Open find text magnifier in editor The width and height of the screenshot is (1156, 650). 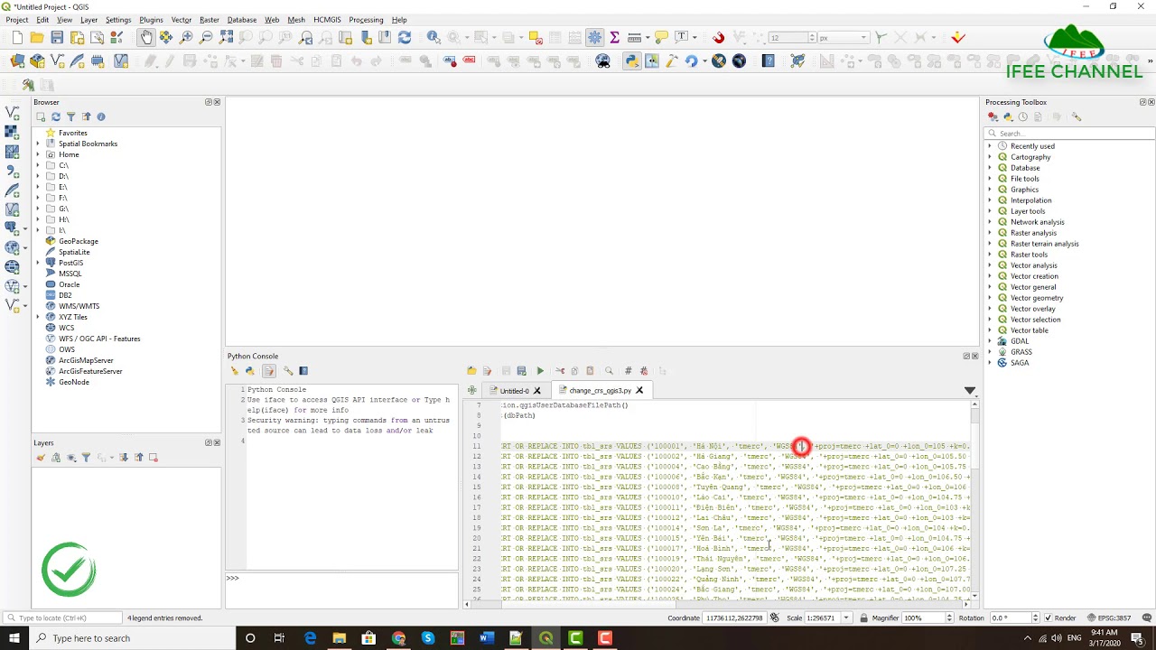(609, 371)
